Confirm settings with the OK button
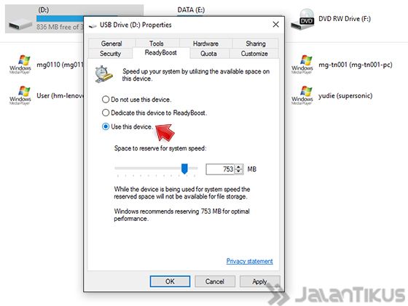The width and height of the screenshot is (408, 306). pos(170,281)
